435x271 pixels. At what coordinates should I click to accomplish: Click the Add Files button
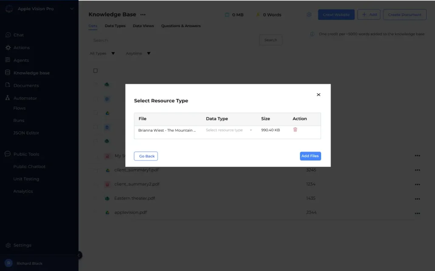[x=310, y=156]
